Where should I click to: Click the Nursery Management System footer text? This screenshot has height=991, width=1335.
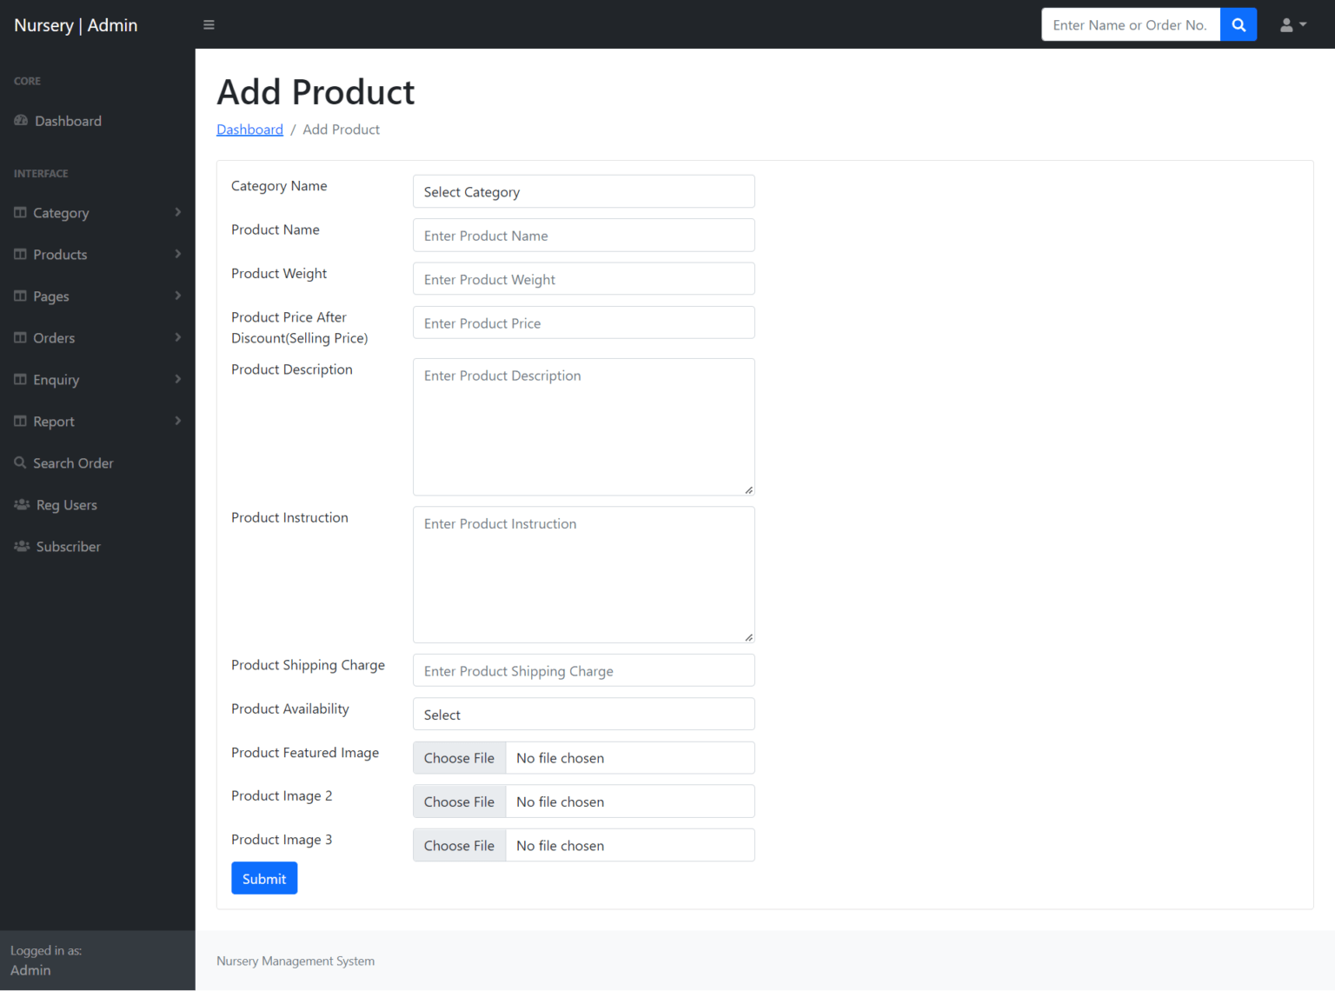[x=296, y=961]
